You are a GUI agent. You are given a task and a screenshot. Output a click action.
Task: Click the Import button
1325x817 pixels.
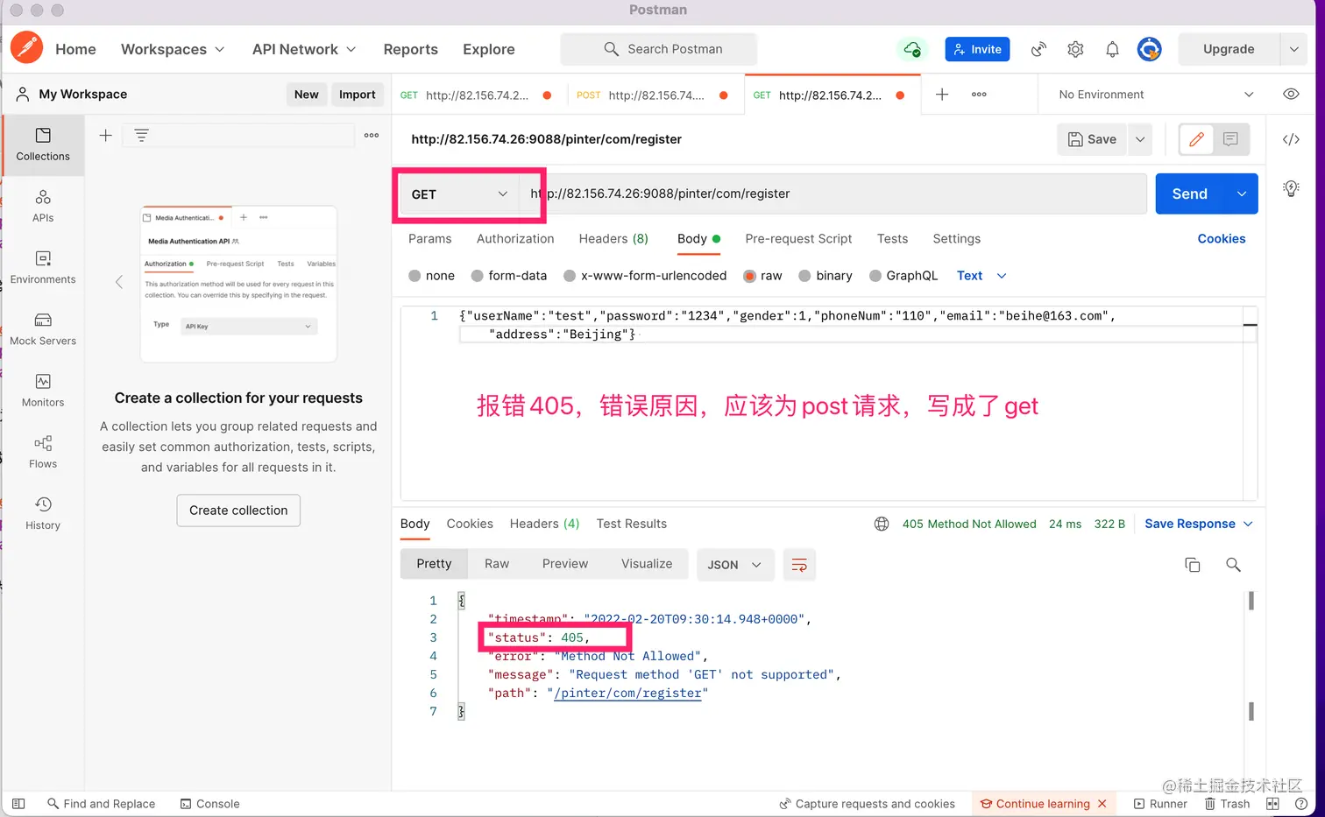click(x=357, y=95)
